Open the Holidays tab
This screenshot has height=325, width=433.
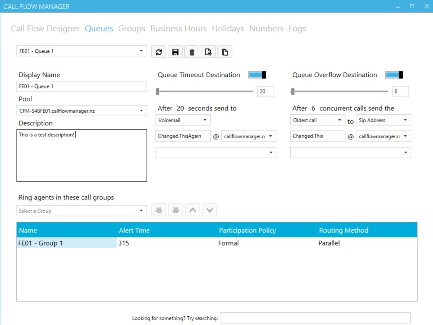coord(228,29)
